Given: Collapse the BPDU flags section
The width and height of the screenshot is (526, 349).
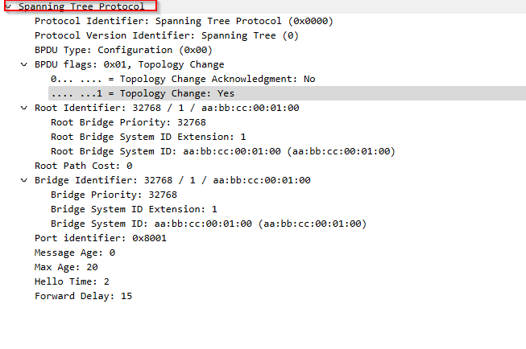Looking at the screenshot, I should point(24,64).
